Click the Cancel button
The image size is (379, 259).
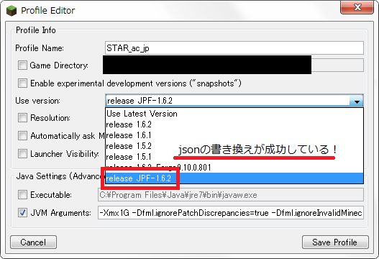point(33,242)
